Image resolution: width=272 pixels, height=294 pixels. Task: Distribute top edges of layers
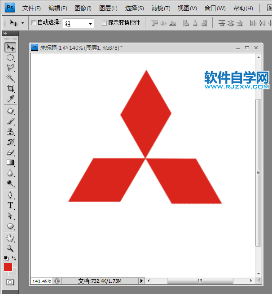222,23
